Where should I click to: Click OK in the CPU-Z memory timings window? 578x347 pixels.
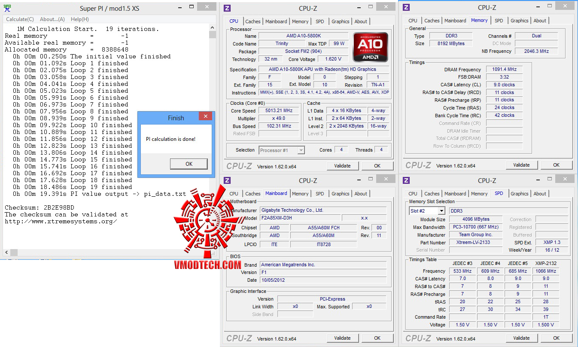556,165
